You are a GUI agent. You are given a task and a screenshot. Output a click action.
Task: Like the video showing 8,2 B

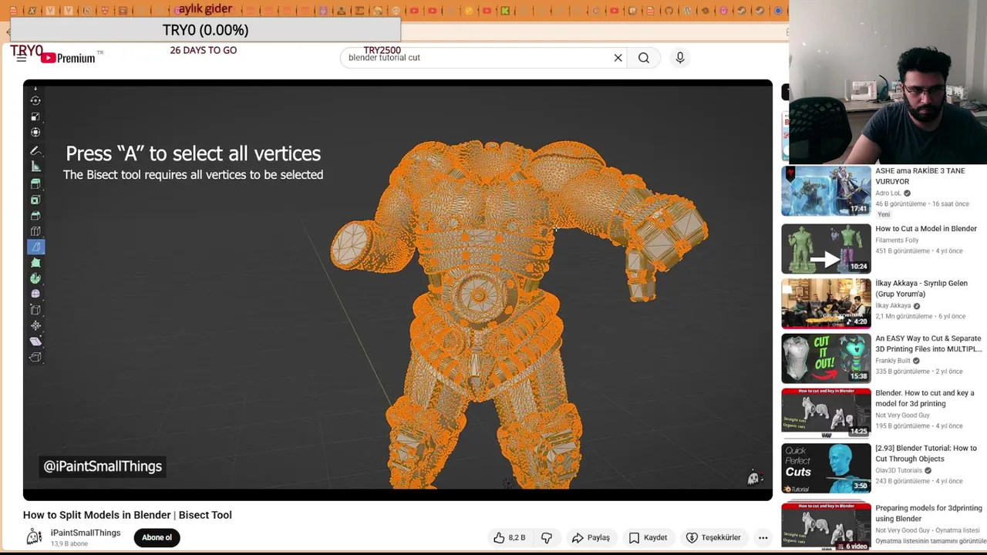click(x=510, y=538)
